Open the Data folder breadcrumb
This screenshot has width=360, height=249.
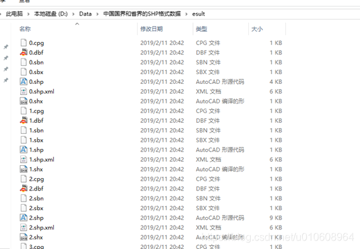[85, 14]
